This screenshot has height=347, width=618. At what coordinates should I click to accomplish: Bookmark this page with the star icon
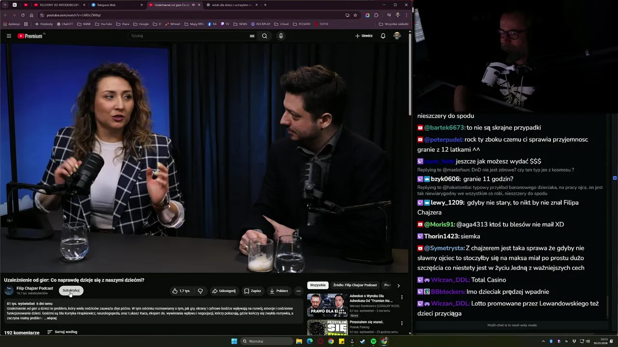355,15
